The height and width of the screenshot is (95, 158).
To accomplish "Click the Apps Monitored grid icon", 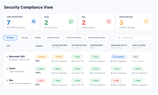I will point(34,21).
